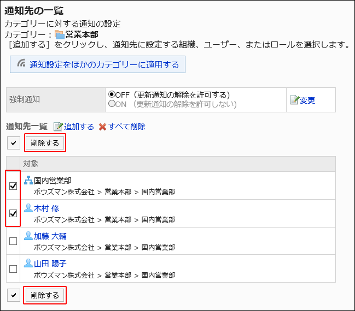Toggle the select-all checkbox above the list
Screen dimensions: 355x311
(14, 143)
